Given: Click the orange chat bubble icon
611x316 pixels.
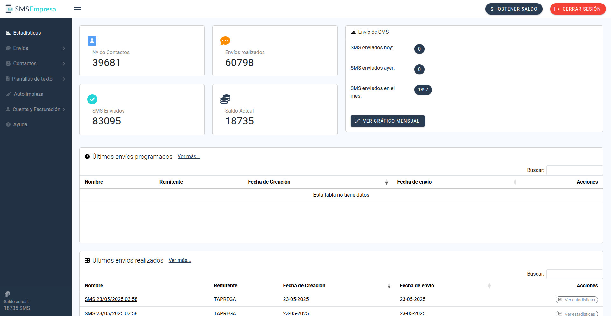Looking at the screenshot, I should coord(225,41).
